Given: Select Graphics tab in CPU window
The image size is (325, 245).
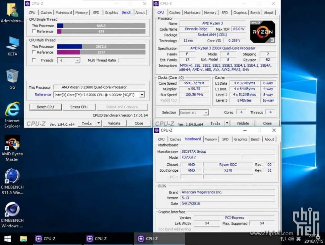Looking at the screenshot, I should (240, 13).
